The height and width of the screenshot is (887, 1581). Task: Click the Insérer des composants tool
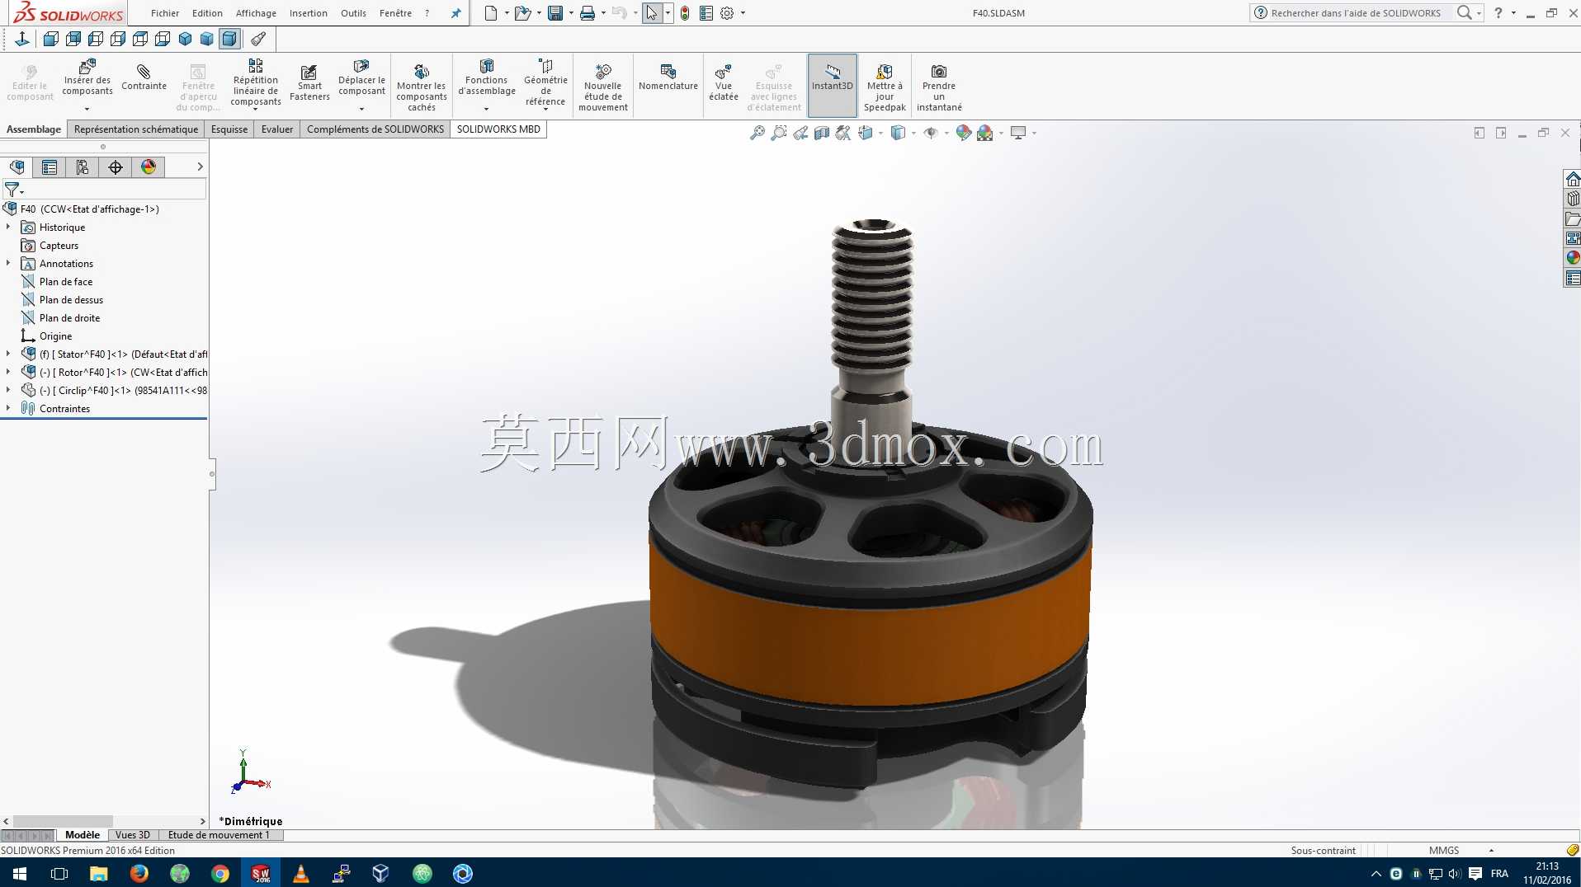(x=87, y=78)
